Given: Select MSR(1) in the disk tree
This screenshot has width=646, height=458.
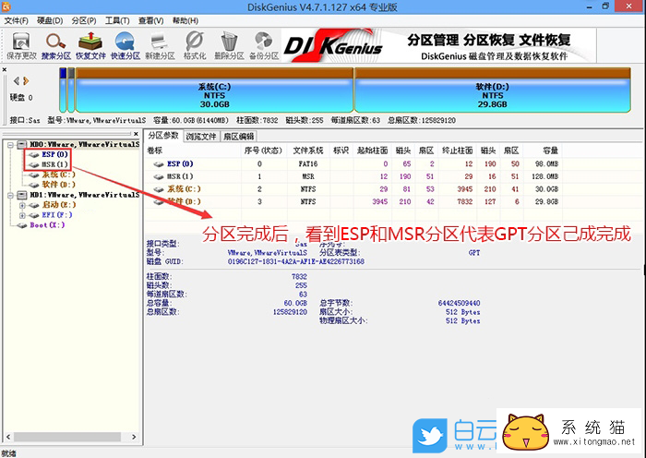Looking at the screenshot, I should [x=54, y=164].
